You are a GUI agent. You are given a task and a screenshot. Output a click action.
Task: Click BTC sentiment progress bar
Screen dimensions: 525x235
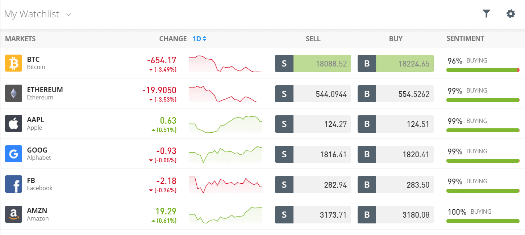click(483, 70)
